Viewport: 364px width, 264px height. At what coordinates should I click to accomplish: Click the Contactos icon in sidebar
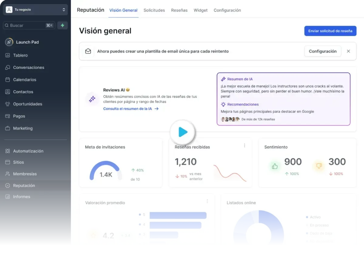pyautogui.click(x=8, y=92)
